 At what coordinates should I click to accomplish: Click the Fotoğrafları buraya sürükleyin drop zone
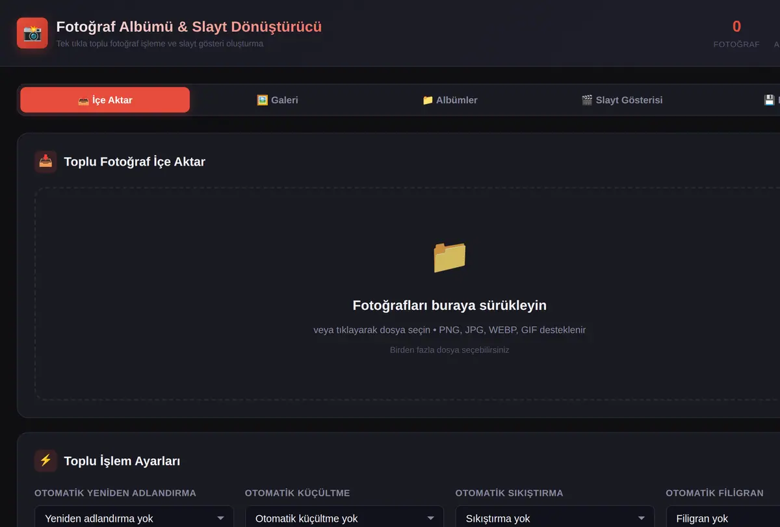(x=450, y=294)
